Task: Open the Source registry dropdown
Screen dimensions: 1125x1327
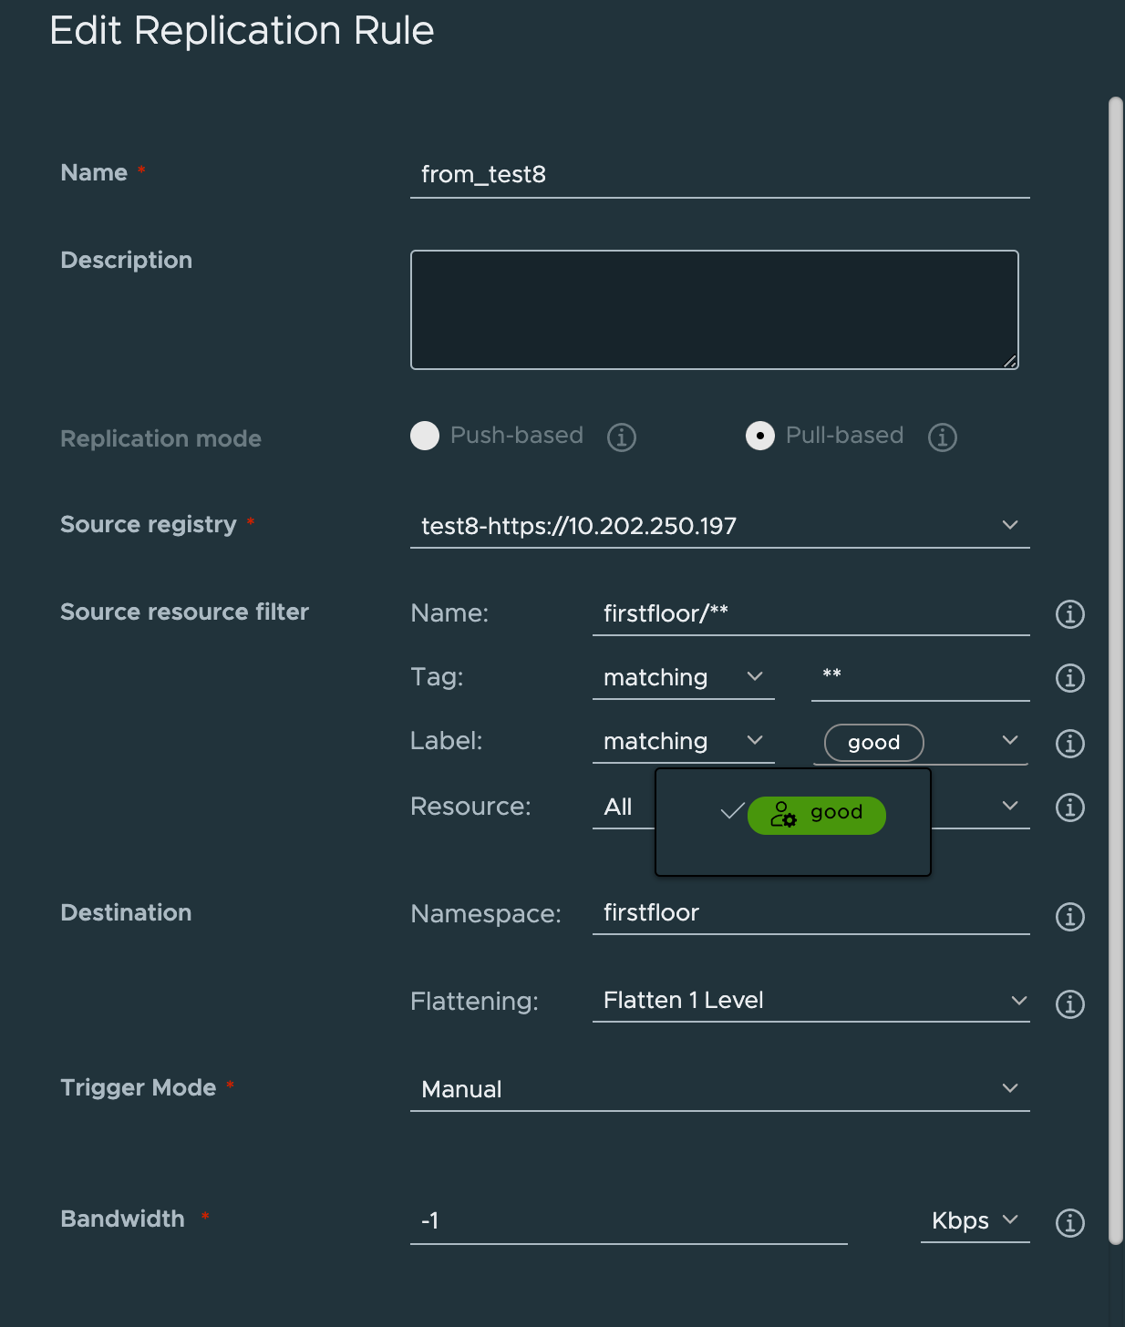Action: point(1008,525)
